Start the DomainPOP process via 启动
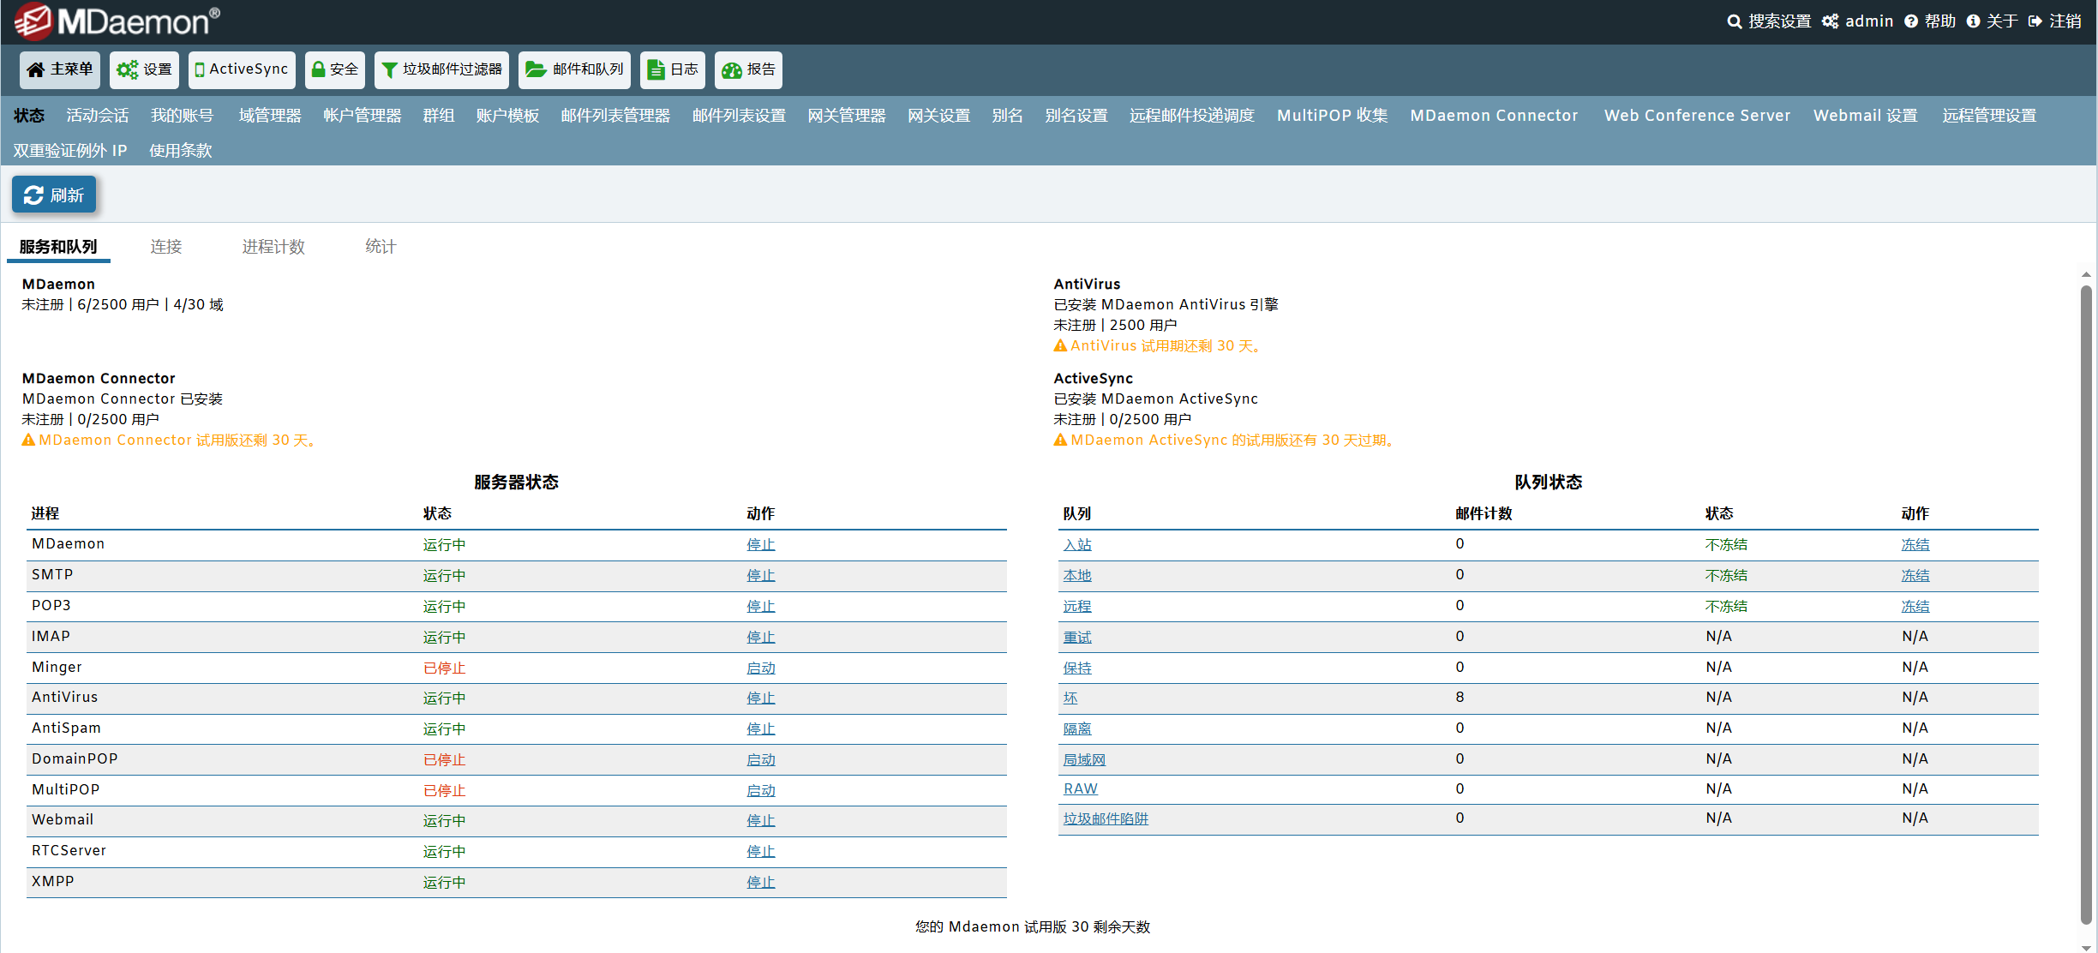Viewport: 2098px width, 953px height. [761, 760]
